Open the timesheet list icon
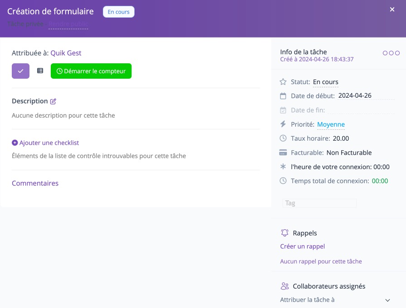Viewport: 406px width, 308px height. [x=40, y=71]
